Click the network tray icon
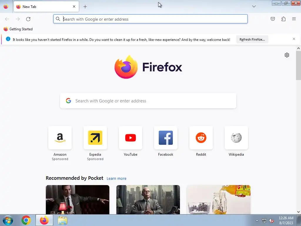 tap(264, 221)
